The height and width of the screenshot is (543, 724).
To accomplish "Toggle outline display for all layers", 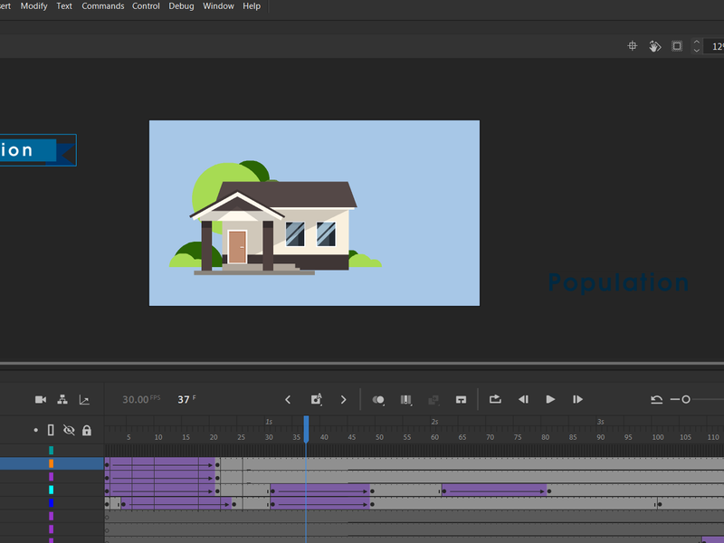I will [x=51, y=431].
